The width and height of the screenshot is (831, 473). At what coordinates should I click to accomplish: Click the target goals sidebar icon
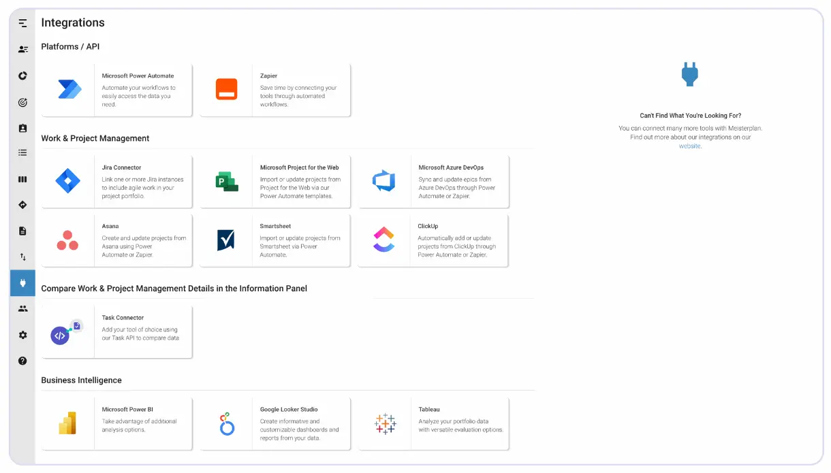(x=22, y=103)
